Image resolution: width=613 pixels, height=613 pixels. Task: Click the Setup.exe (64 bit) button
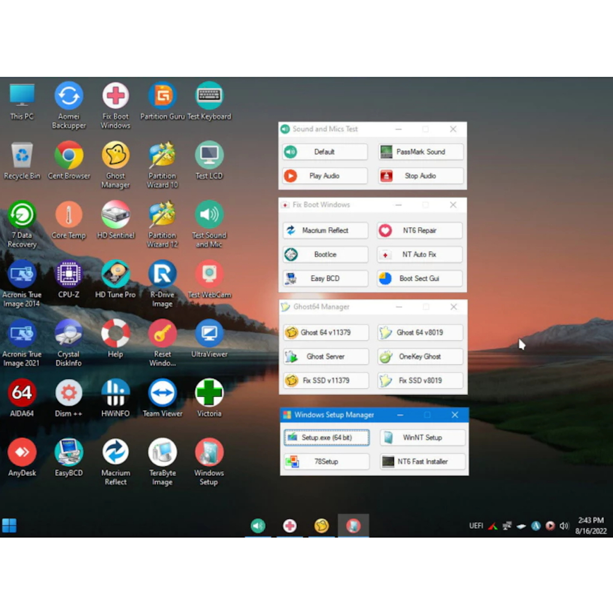326,438
